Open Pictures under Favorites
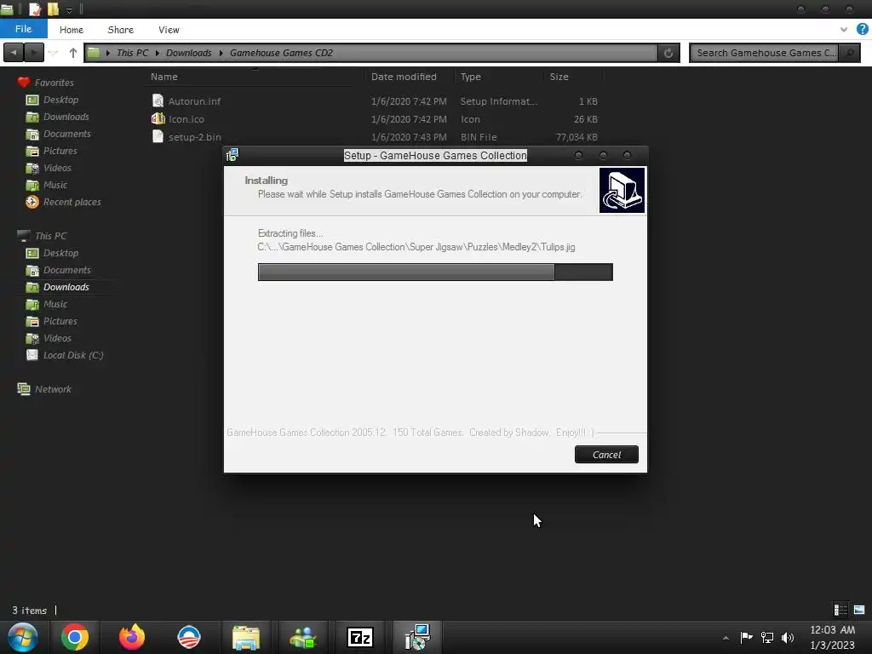 coord(60,151)
